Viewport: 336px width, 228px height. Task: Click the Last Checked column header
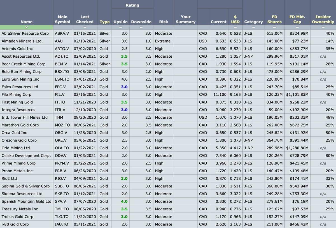(x=85, y=19)
